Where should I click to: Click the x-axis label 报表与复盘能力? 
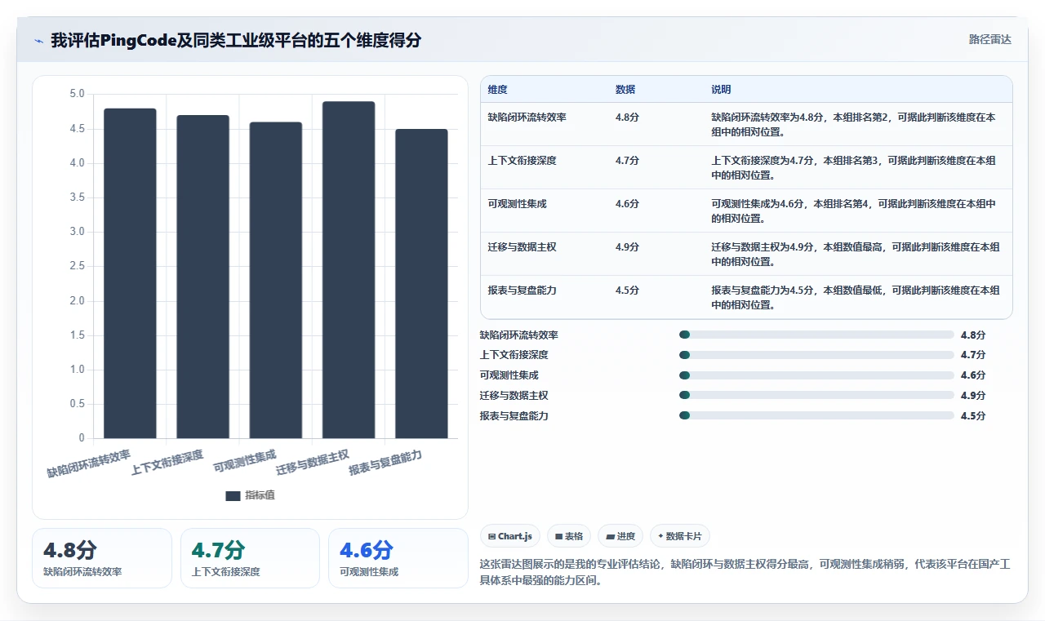pos(385,463)
